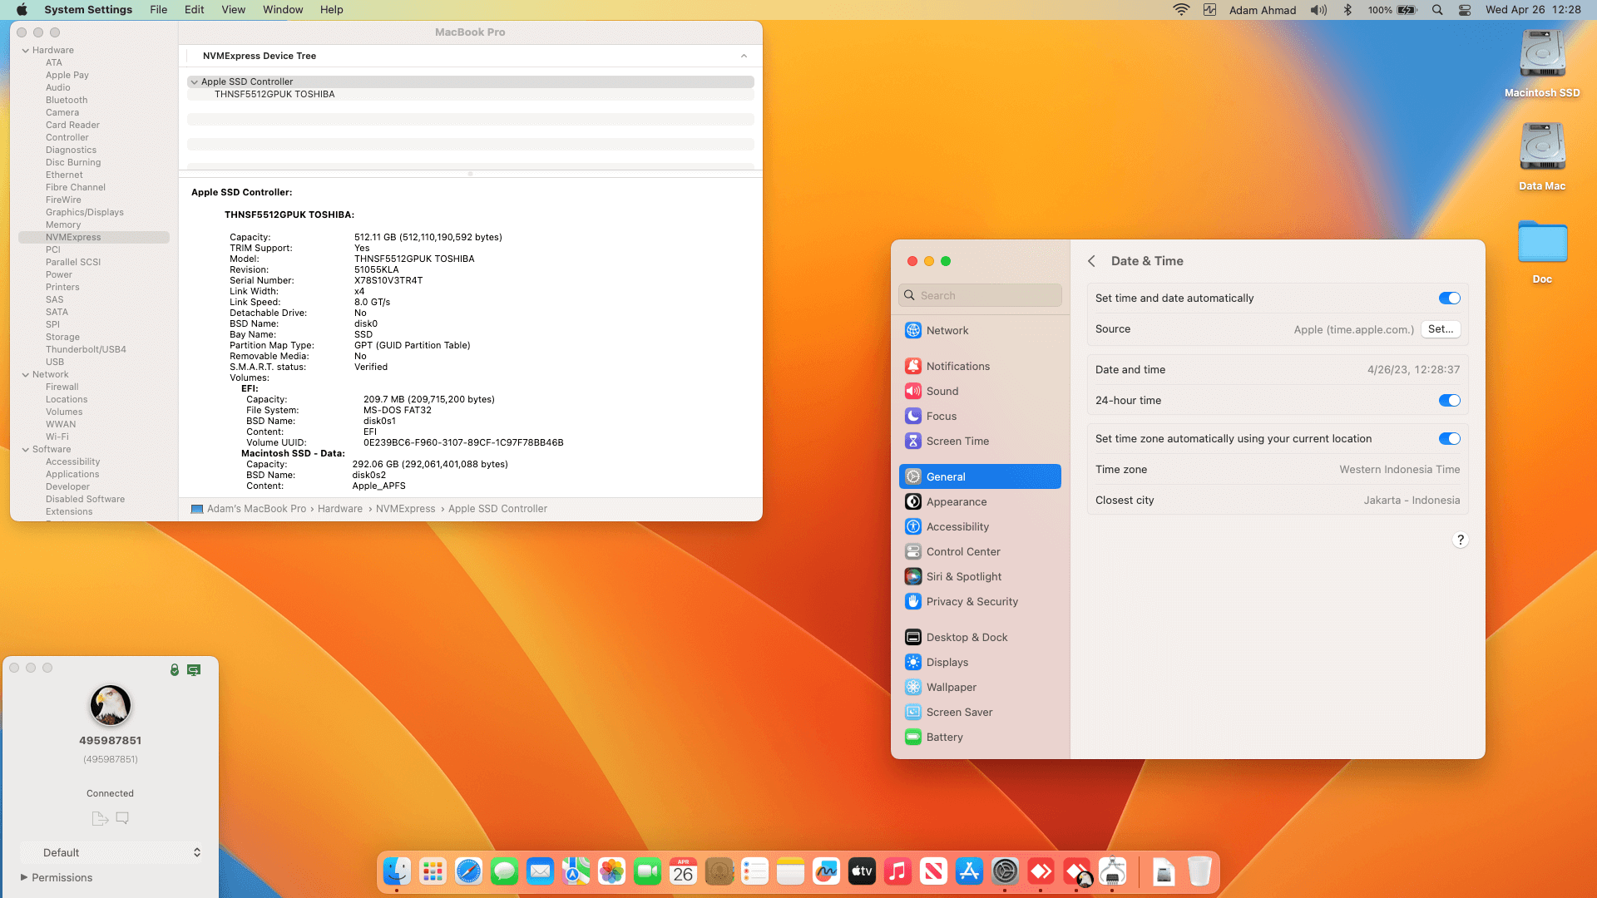Click the Wi-Fi icon in the menu bar
Viewport: 1597px width, 898px height.
(1181, 10)
